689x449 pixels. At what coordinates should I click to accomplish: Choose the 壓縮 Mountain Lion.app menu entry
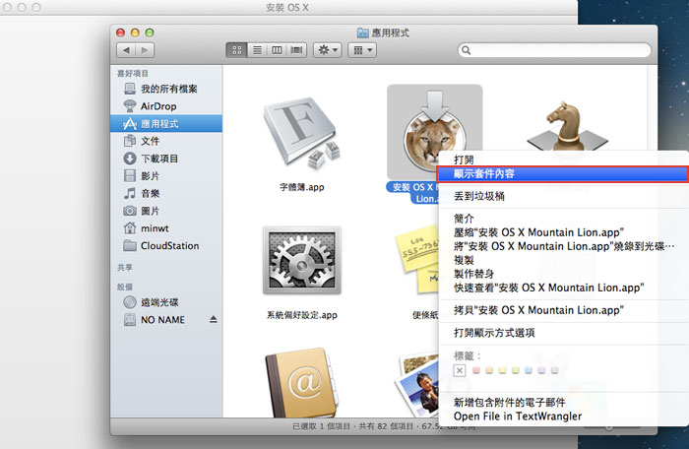[564, 232]
